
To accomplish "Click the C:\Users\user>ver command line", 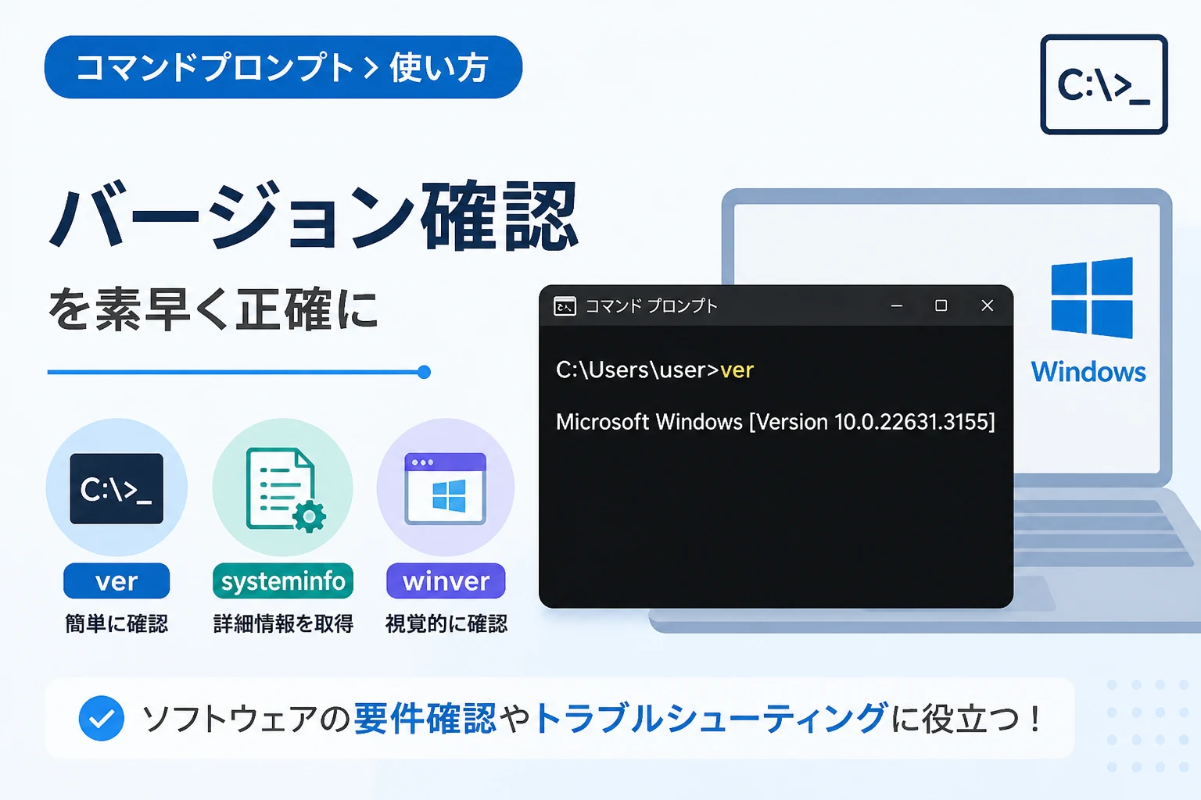I will coord(654,370).
